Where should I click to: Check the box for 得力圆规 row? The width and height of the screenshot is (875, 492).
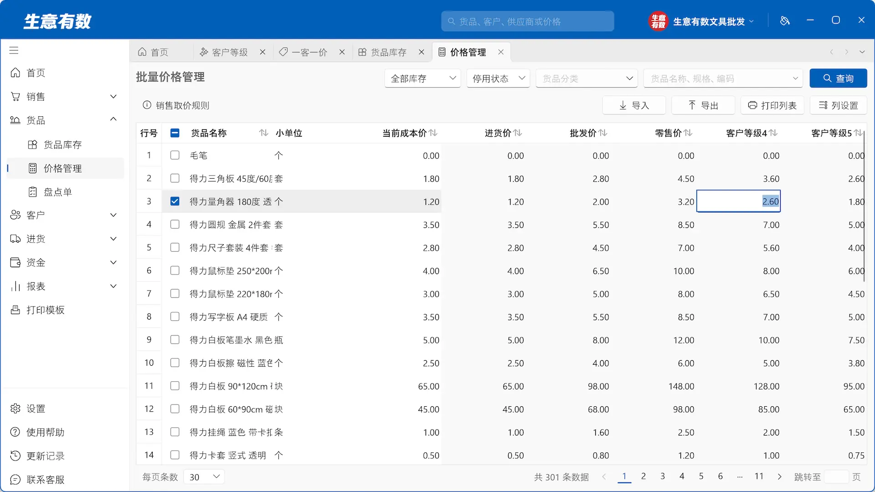tap(175, 224)
